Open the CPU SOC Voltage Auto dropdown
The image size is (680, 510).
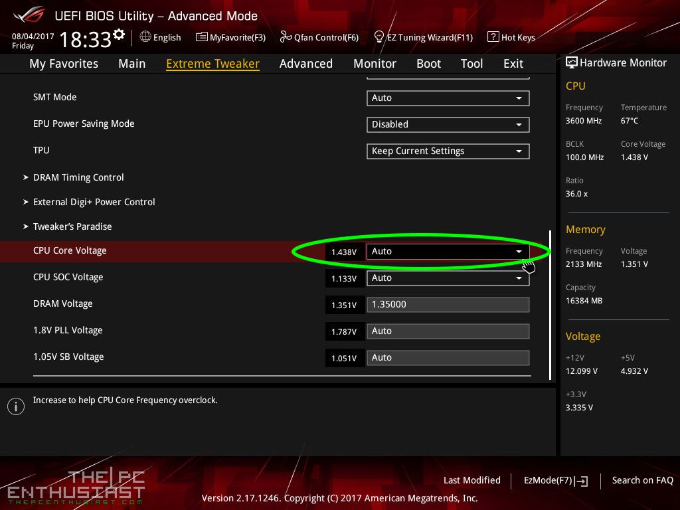coord(448,278)
